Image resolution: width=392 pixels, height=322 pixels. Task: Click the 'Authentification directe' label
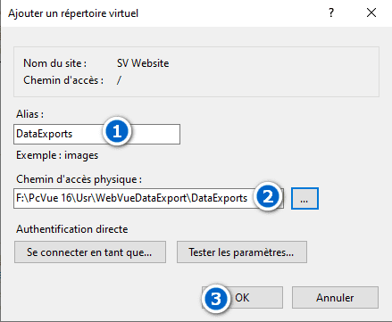click(72, 229)
